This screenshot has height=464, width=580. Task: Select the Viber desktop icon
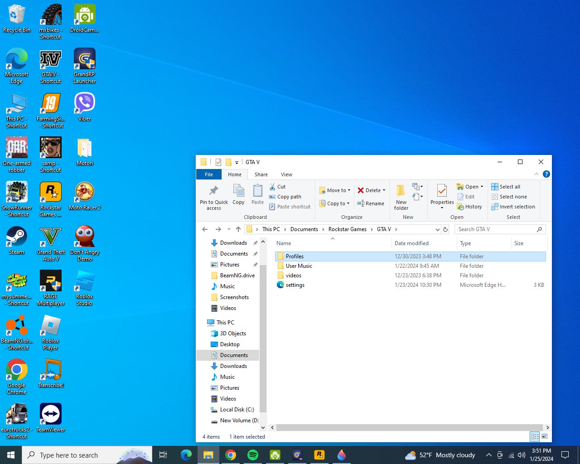point(85,107)
